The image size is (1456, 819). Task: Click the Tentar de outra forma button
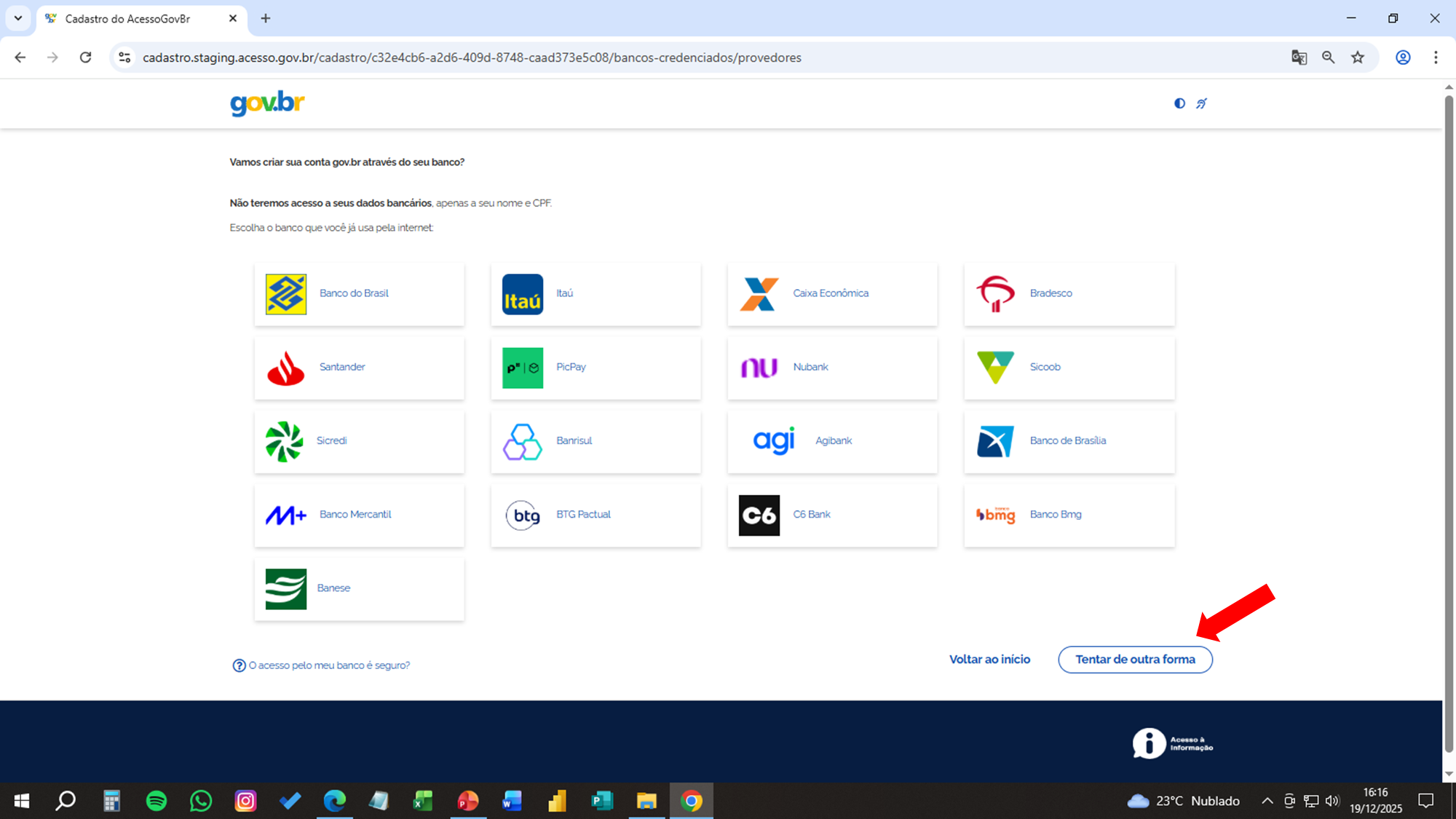coord(1135,660)
